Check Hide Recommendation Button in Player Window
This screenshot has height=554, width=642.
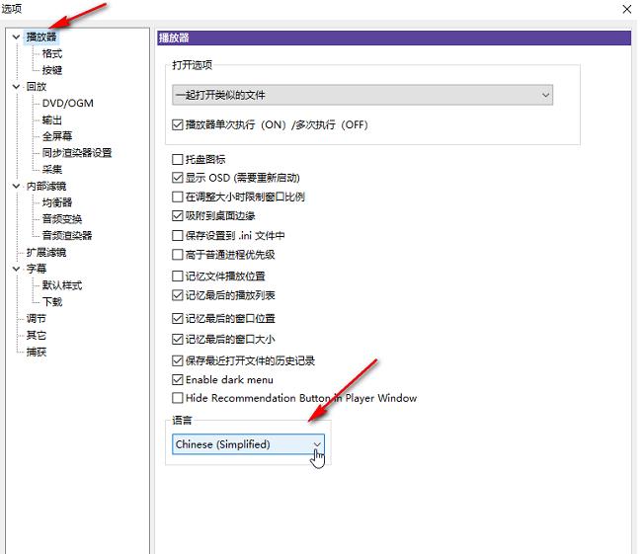pyautogui.click(x=178, y=398)
